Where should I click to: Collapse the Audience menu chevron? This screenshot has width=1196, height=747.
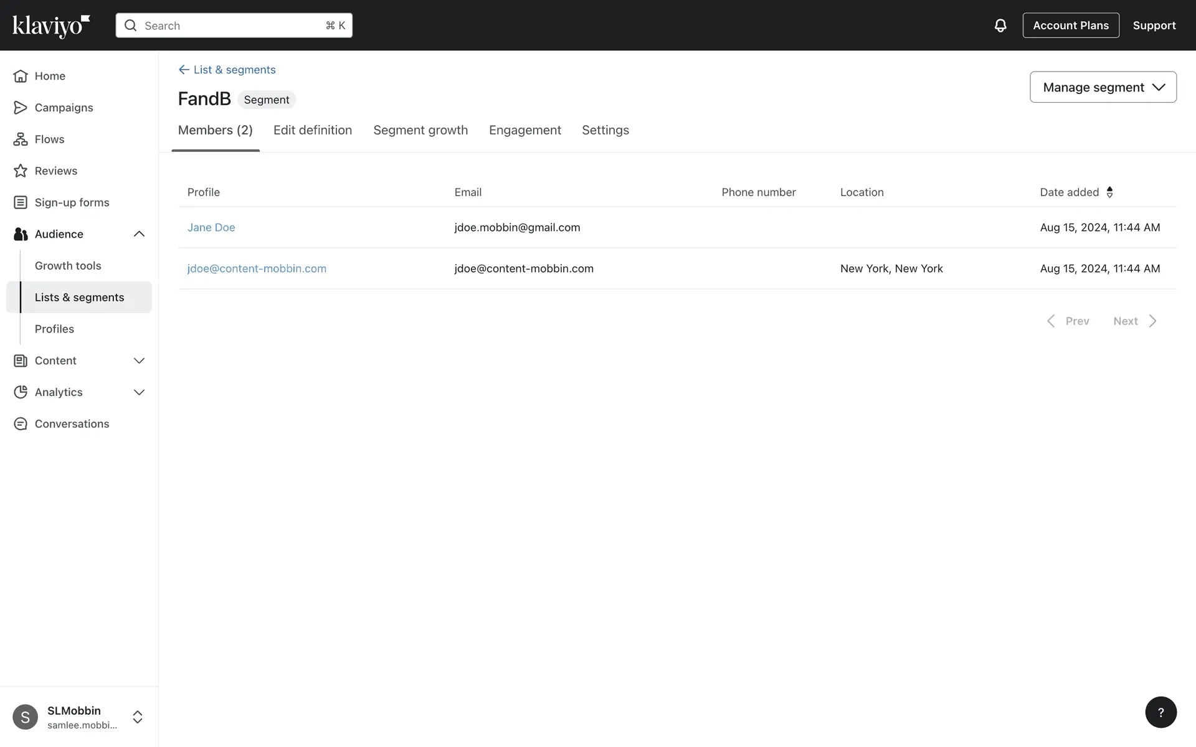pyautogui.click(x=139, y=234)
